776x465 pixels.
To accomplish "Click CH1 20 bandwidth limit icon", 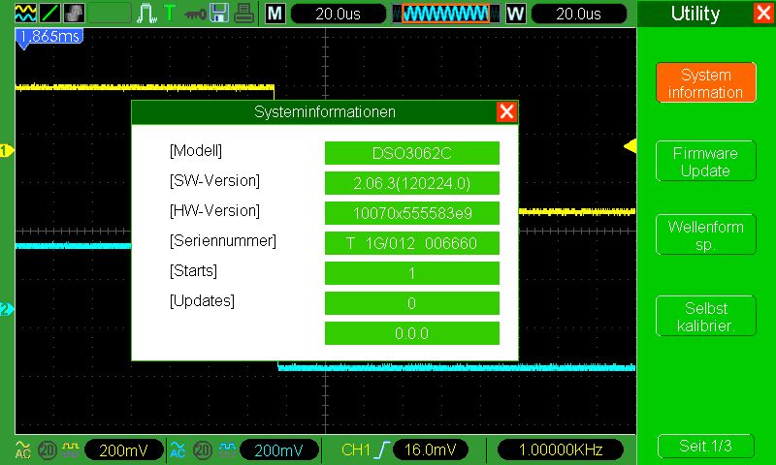I will coord(48,450).
